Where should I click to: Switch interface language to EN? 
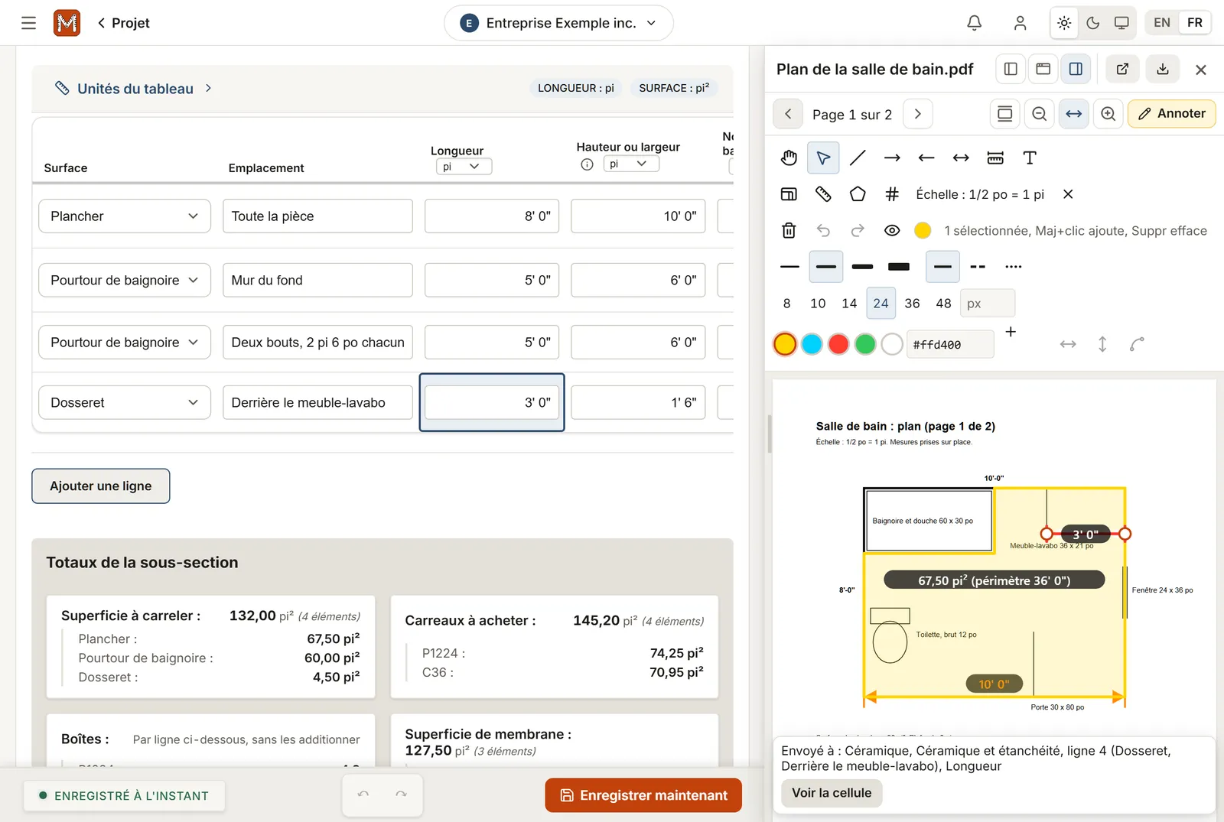tap(1161, 23)
